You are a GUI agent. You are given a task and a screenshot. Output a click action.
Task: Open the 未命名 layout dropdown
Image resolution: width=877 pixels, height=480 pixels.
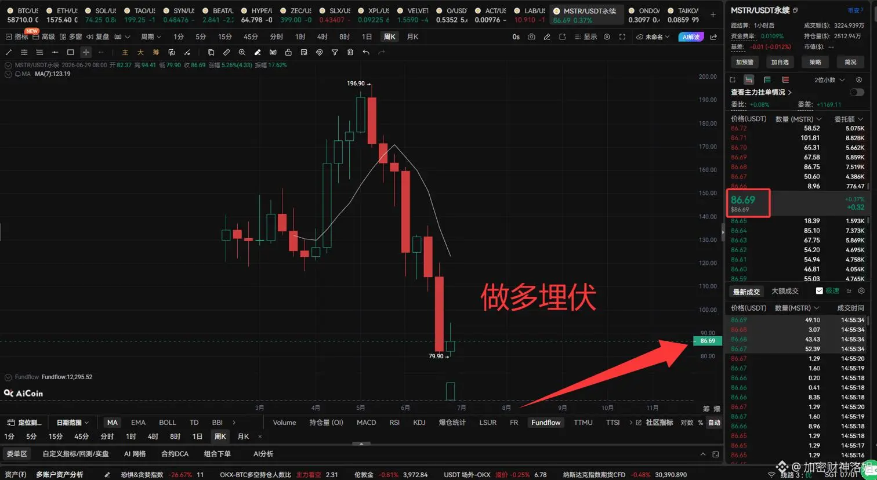[653, 37]
